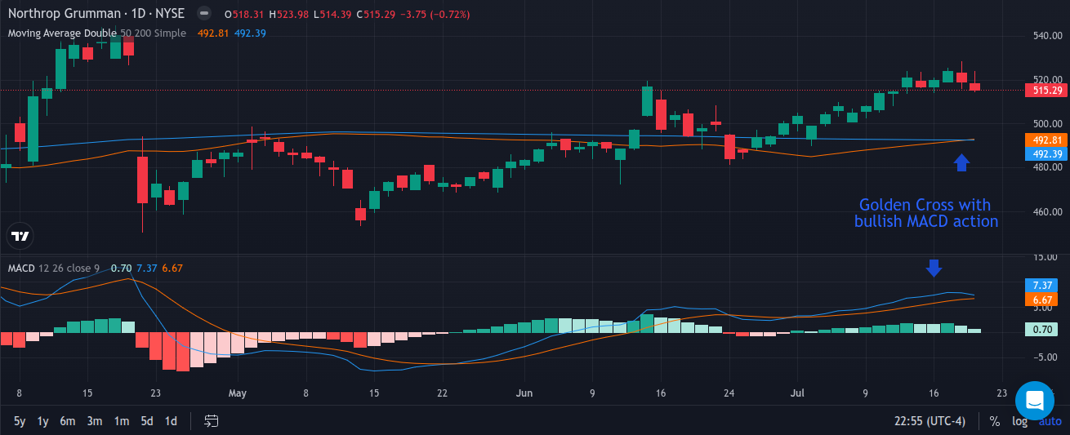Click the 515.29 current price label

1046,91
